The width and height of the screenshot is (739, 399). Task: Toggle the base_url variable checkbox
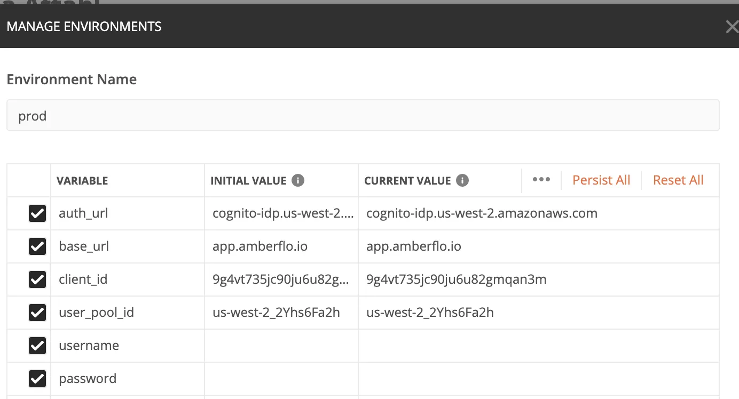37,246
